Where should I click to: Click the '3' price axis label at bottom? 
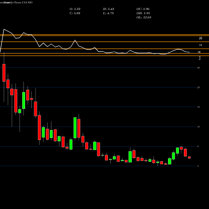click(x=198, y=166)
